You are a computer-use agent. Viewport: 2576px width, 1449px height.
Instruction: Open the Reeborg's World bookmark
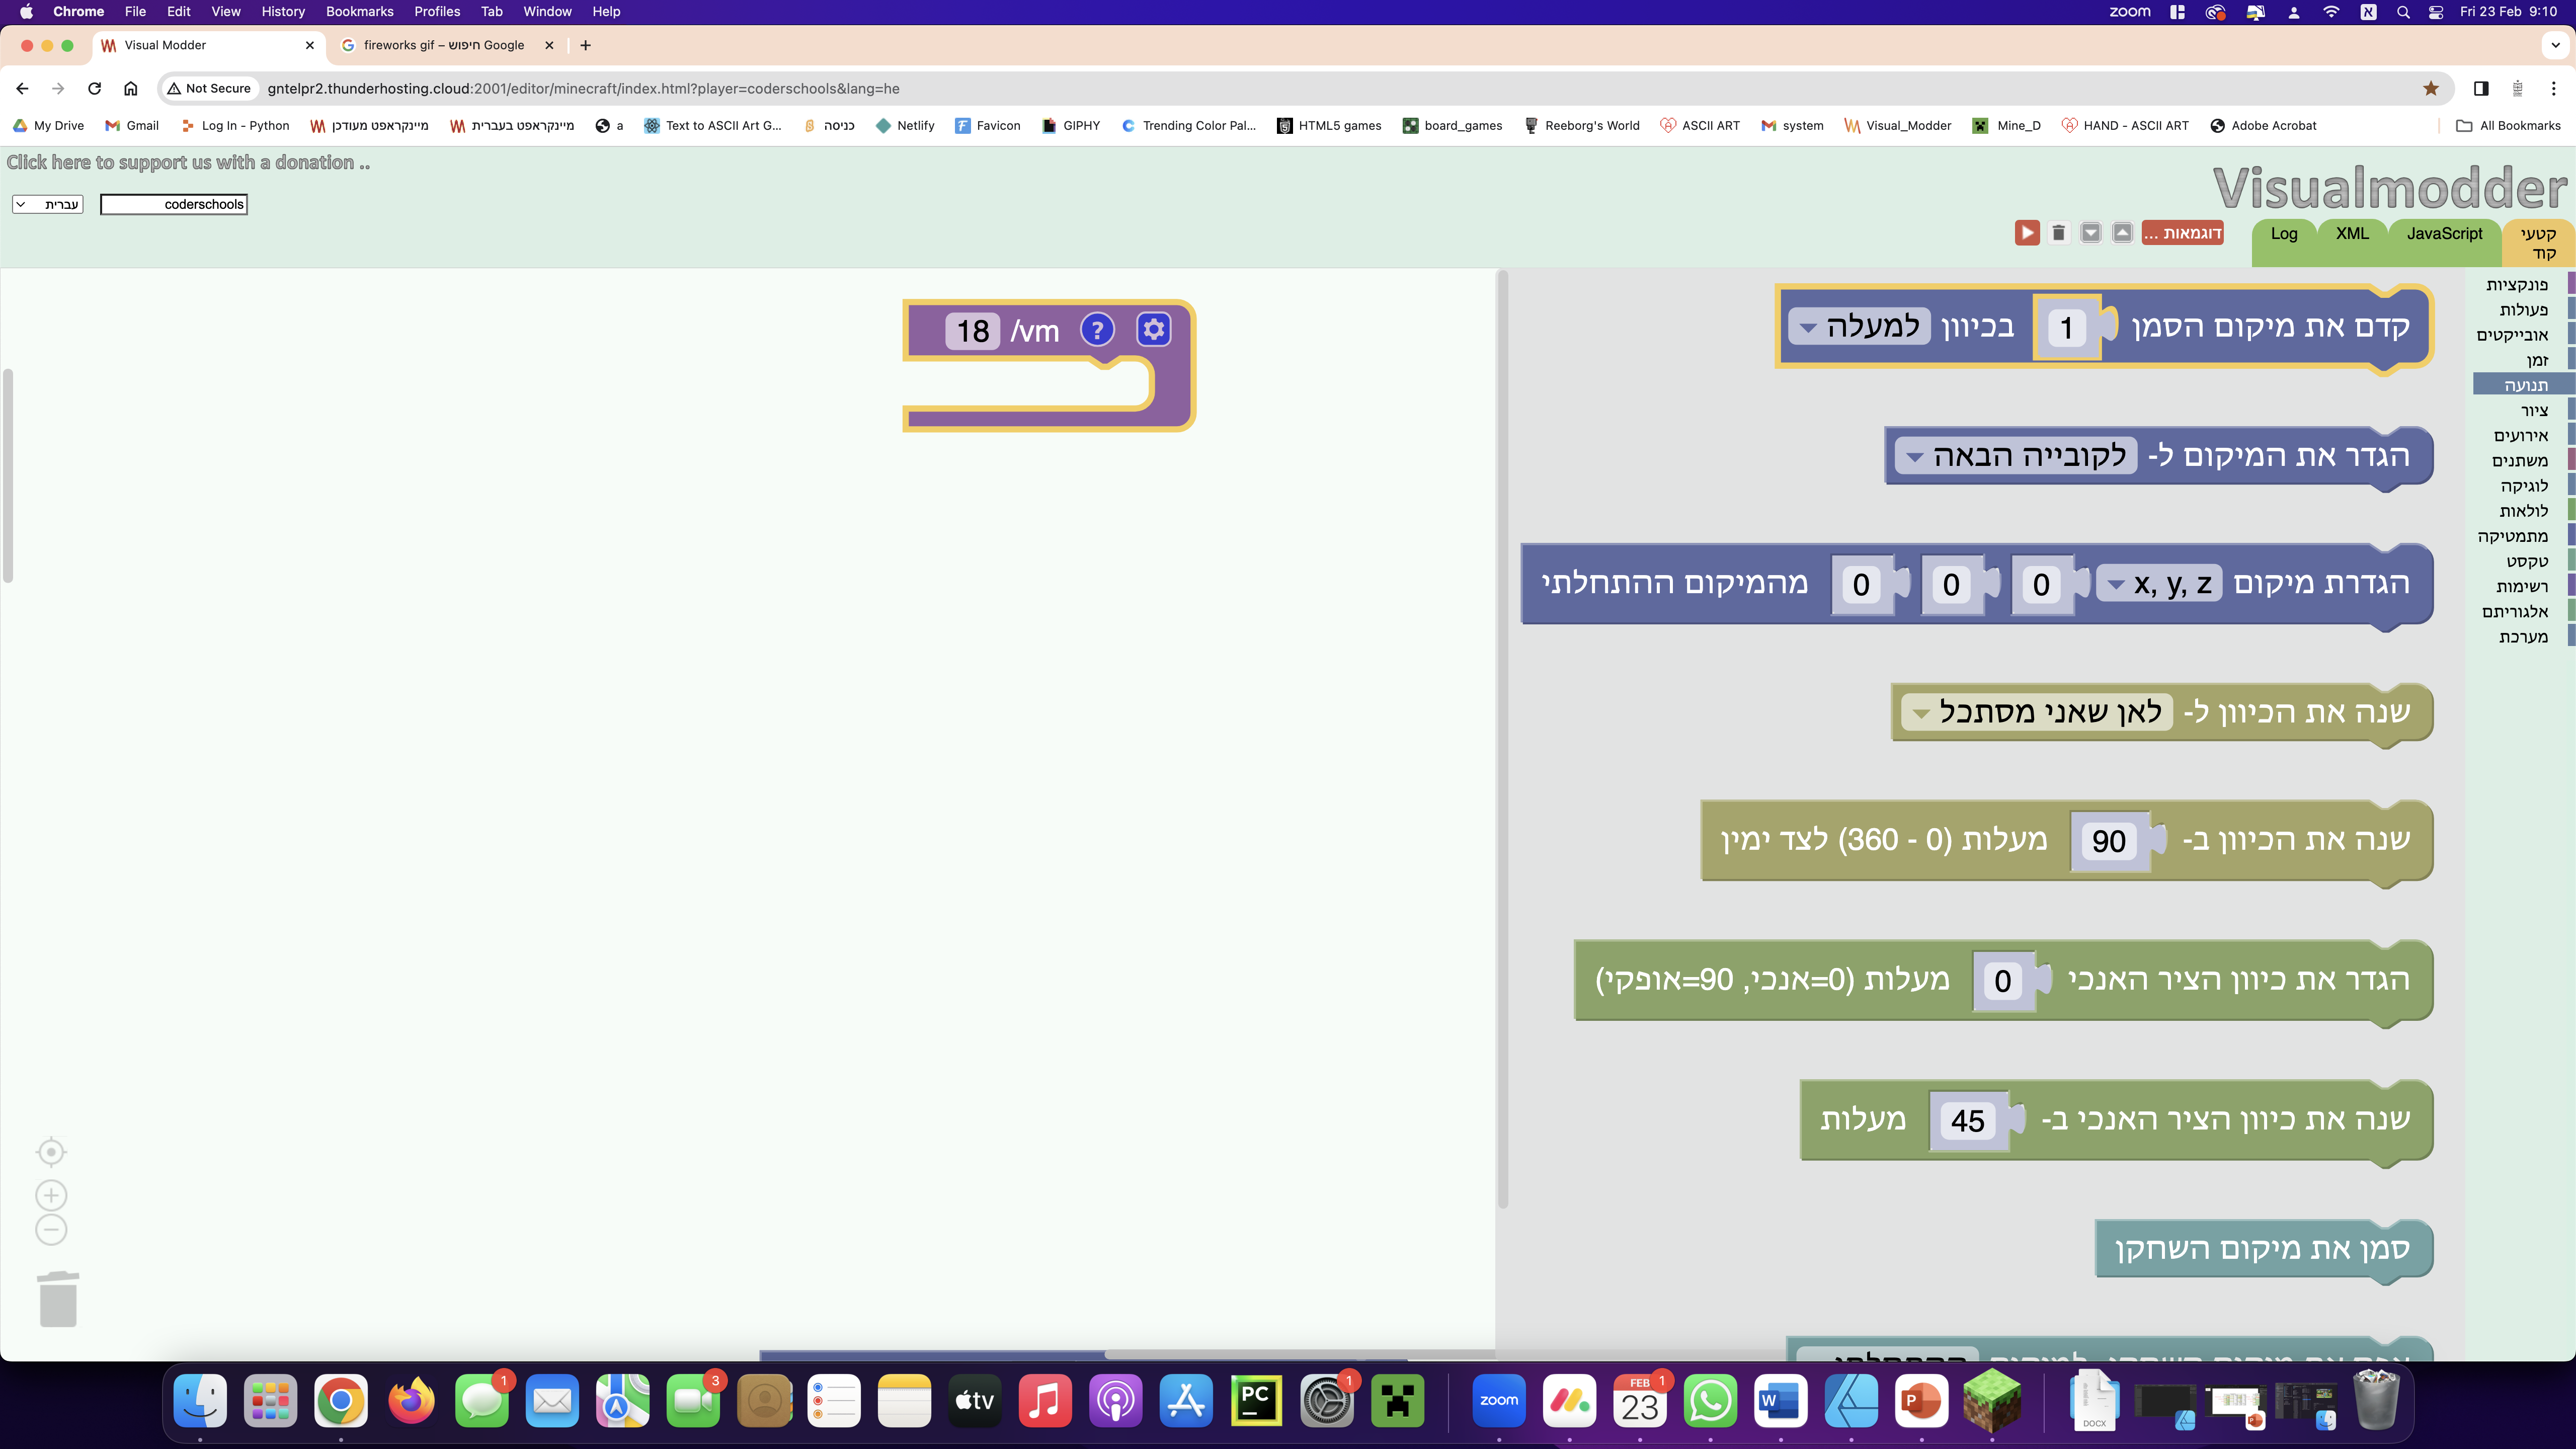[x=1581, y=125]
